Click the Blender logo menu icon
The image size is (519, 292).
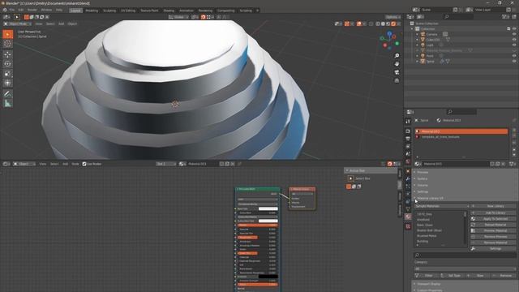tap(5, 11)
